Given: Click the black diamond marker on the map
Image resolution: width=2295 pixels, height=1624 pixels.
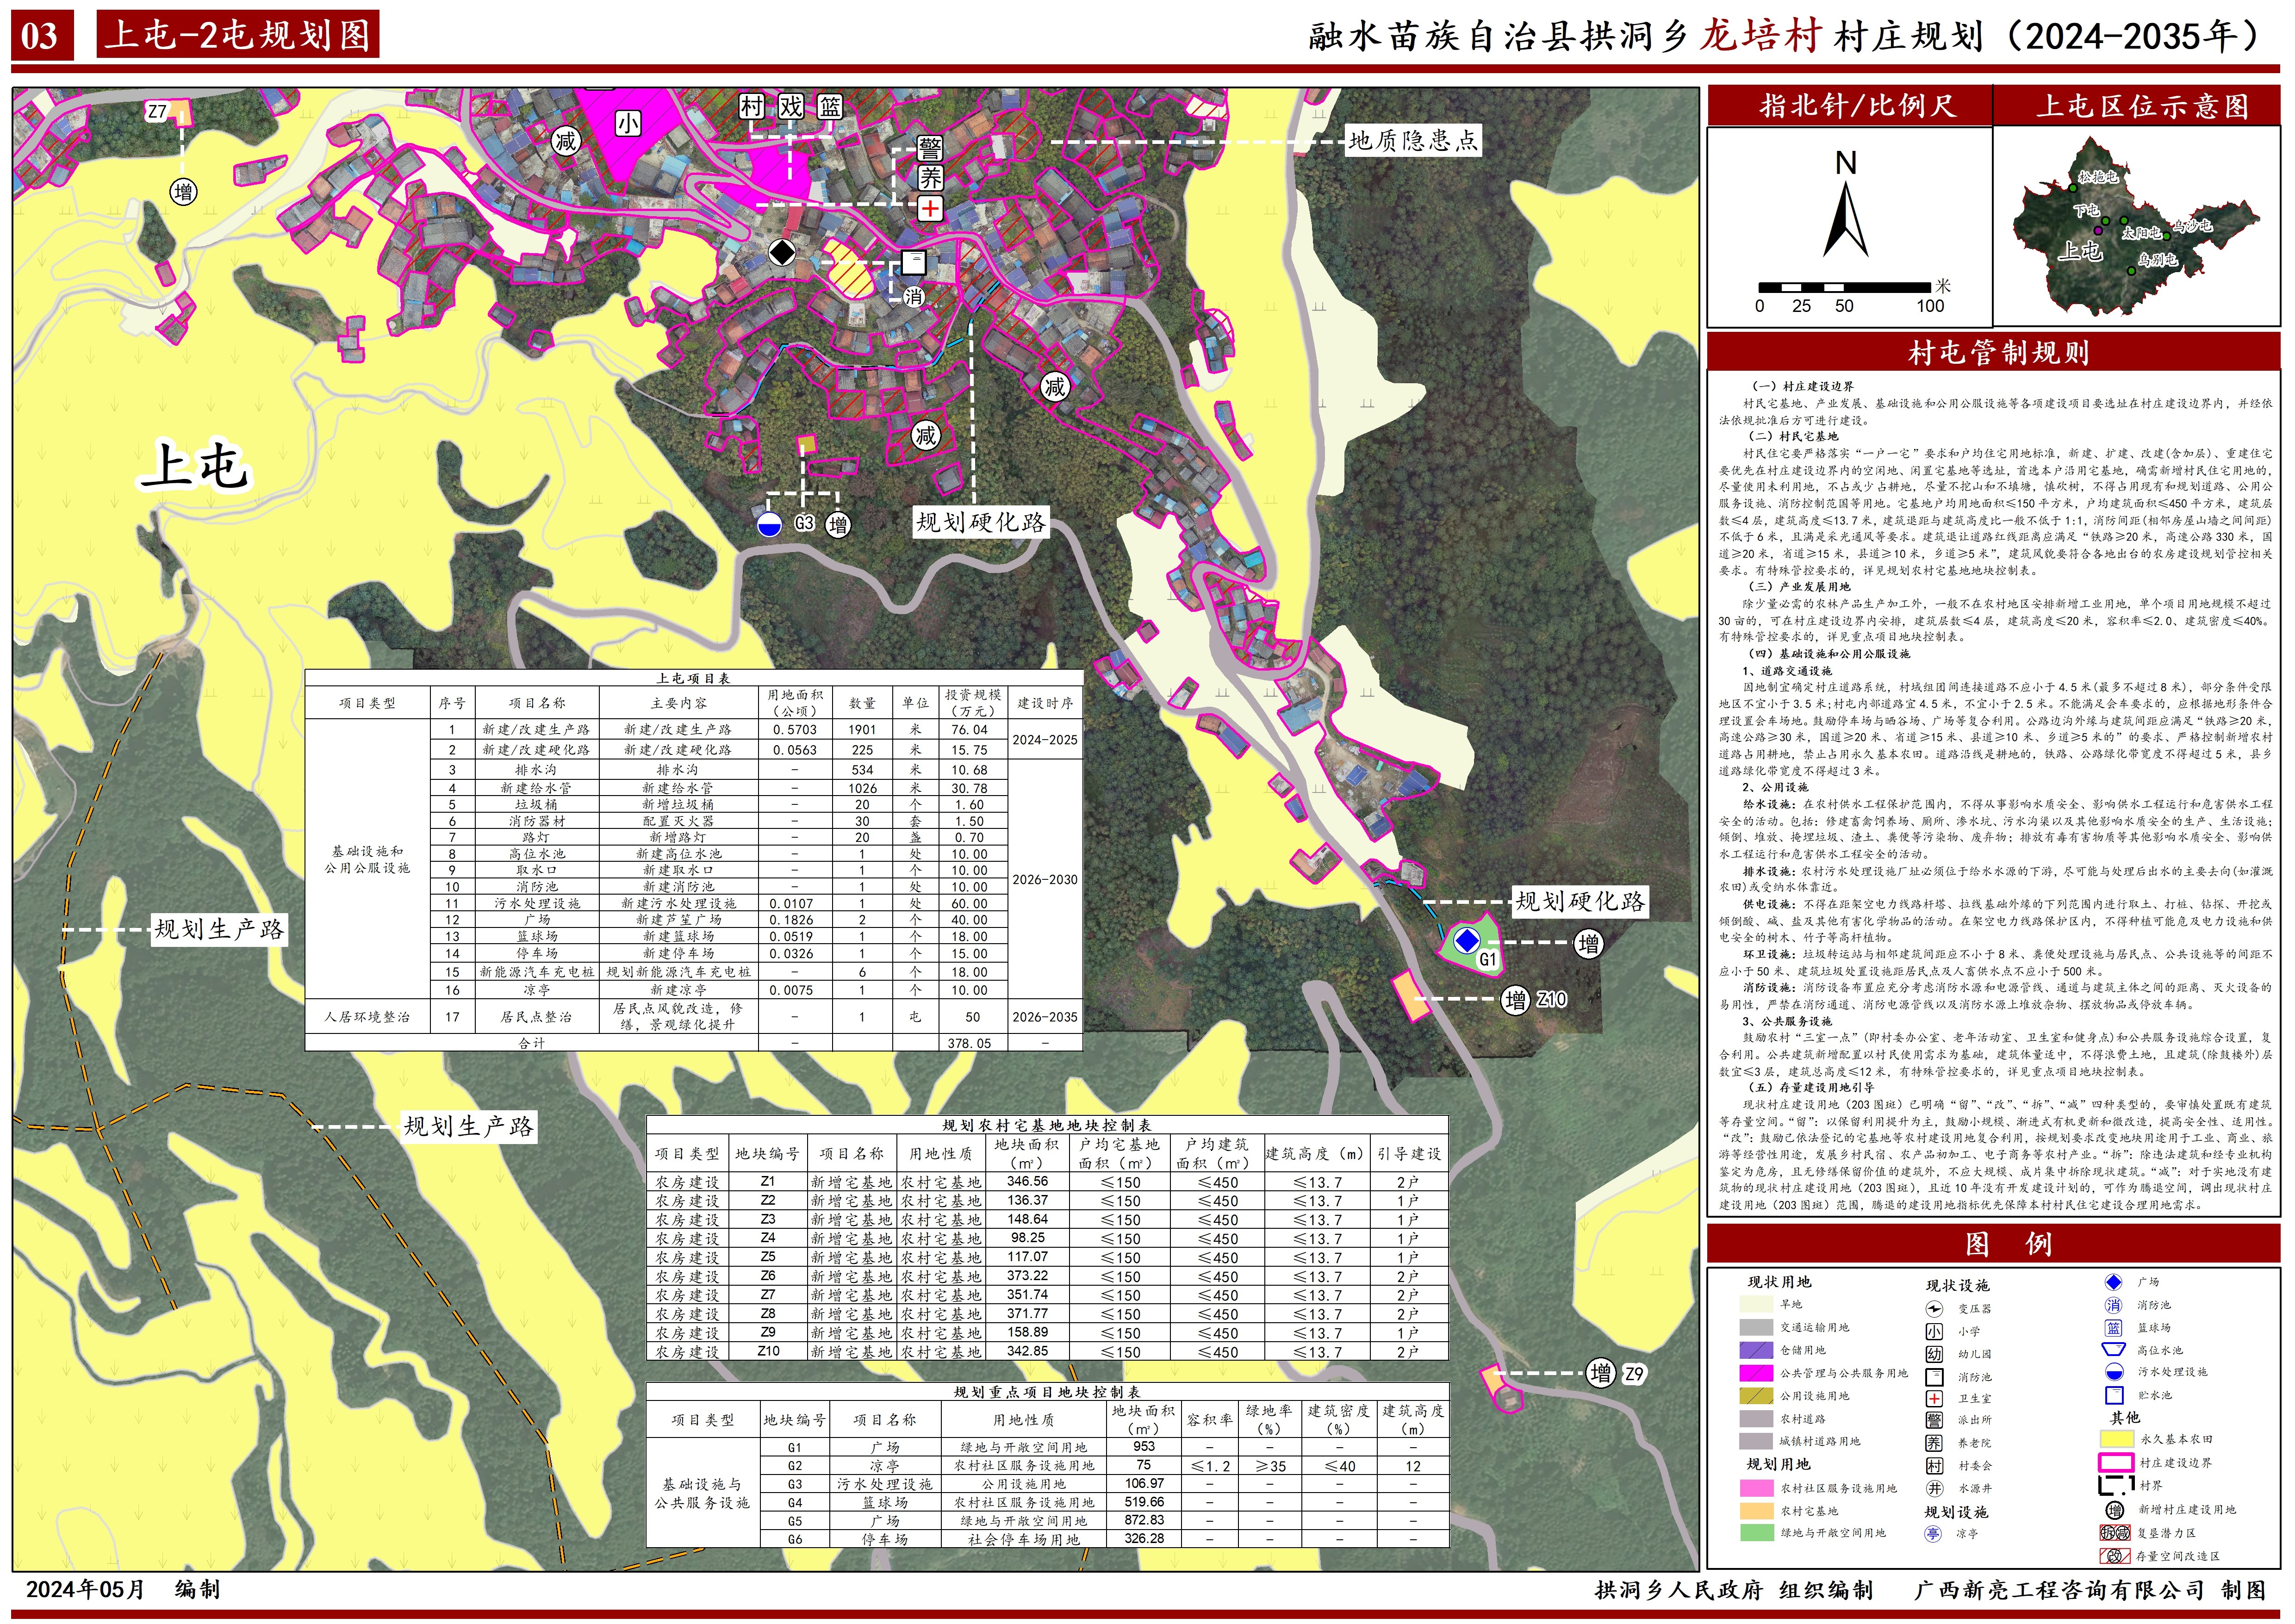Looking at the screenshot, I should (782, 252).
